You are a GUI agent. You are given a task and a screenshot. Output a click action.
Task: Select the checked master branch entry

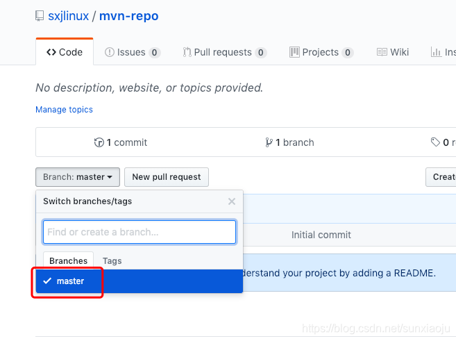pyautogui.click(x=140, y=281)
